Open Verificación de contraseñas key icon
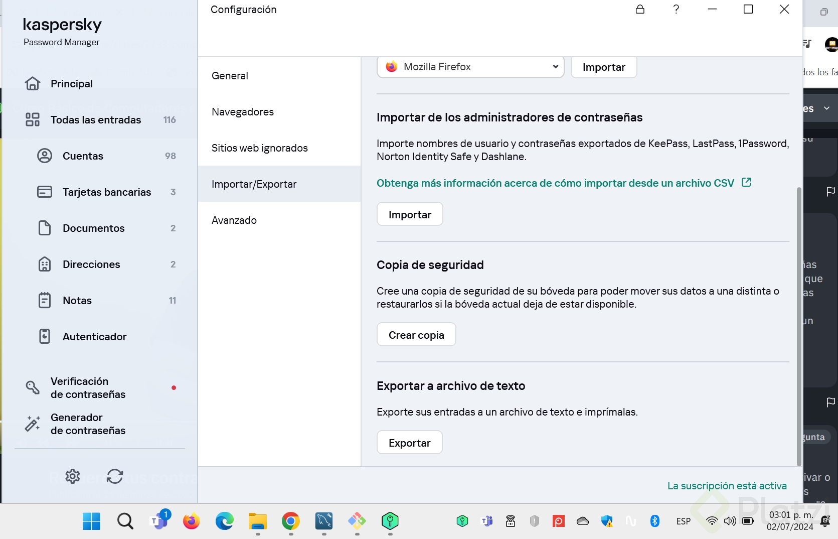This screenshot has width=838, height=539. point(33,387)
